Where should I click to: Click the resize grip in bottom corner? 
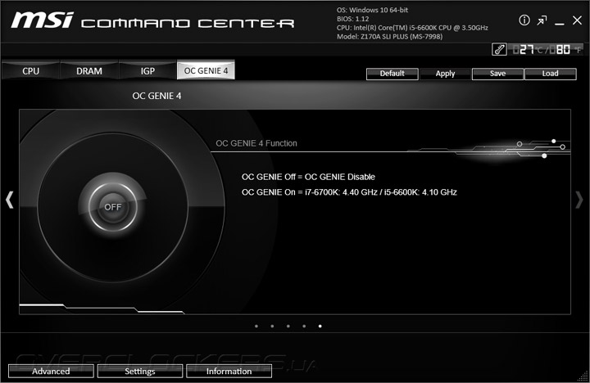click(x=583, y=376)
